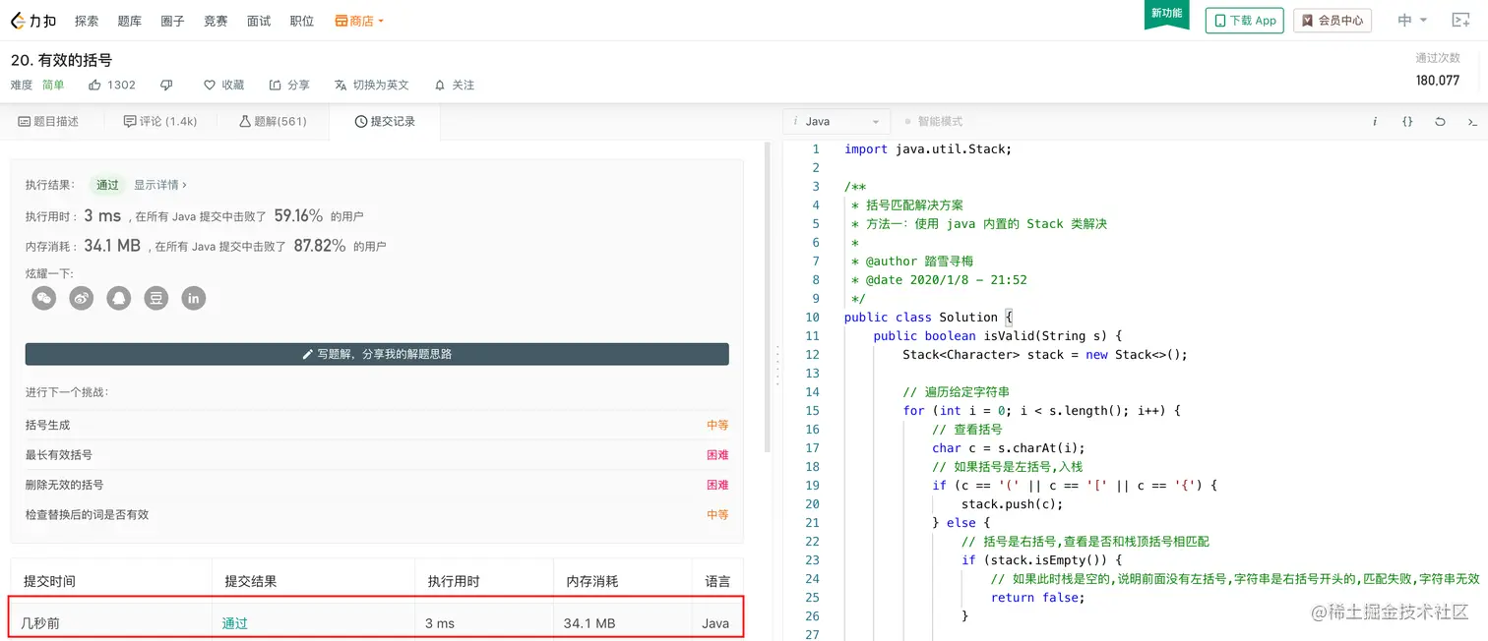Image resolution: width=1488 pixels, height=641 pixels.
Task: Click the 语言 column header
Action: (718, 581)
